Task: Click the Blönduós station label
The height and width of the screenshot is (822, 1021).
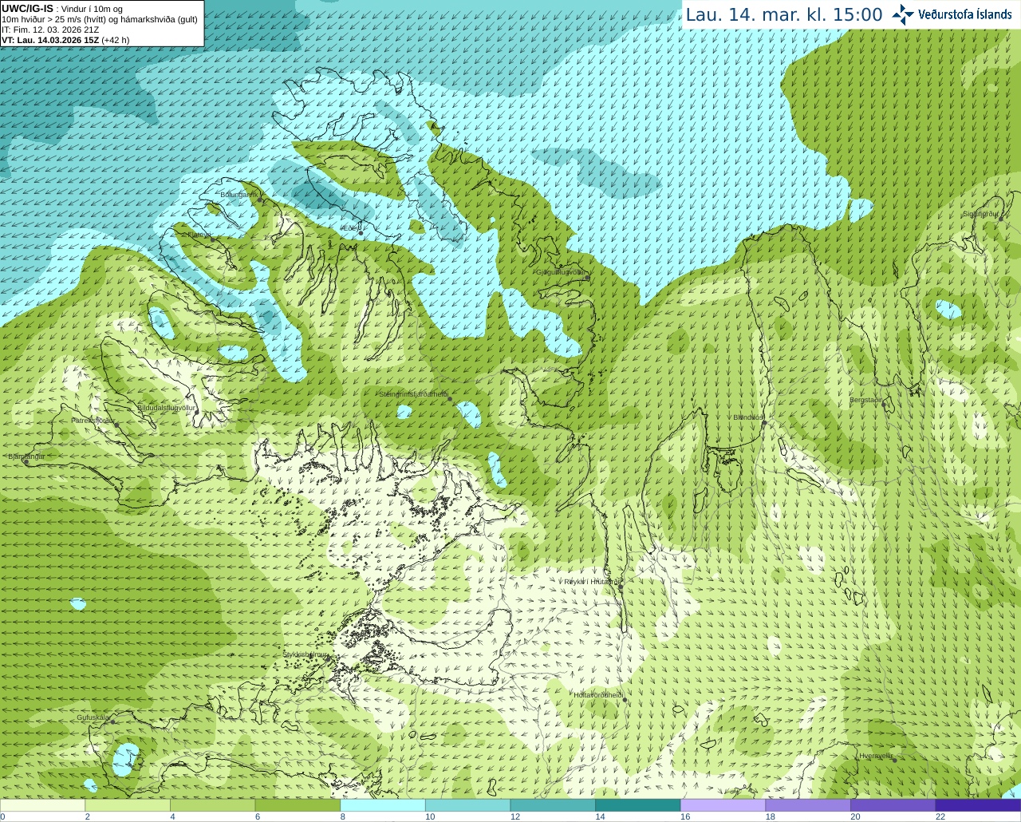Action: click(x=749, y=417)
